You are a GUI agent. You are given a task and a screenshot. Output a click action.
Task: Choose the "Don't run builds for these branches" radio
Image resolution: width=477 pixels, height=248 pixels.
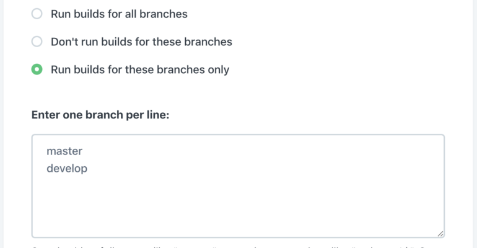tap(37, 42)
